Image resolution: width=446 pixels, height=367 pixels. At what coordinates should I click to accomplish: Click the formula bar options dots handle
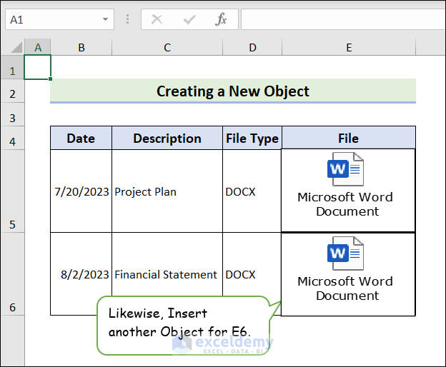pyautogui.click(x=127, y=20)
